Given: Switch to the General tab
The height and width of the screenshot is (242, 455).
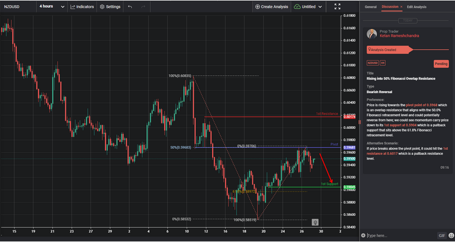Looking at the screenshot, I should 371,7.
